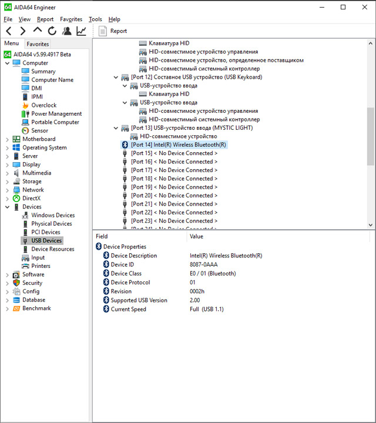Select Software in the tree
The width and height of the screenshot is (376, 423).
pyautogui.click(x=33, y=274)
